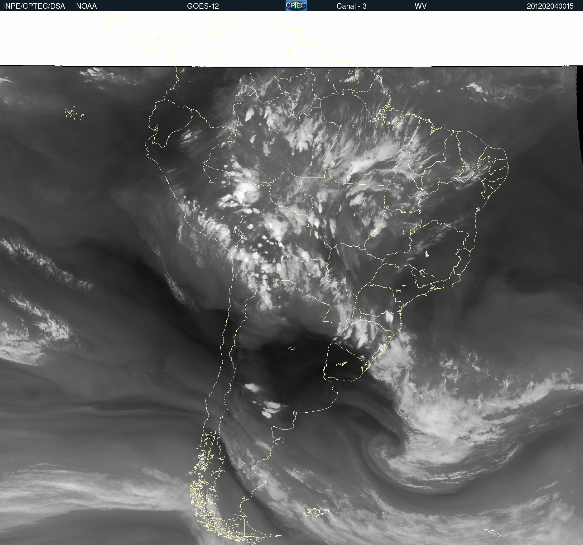Click the NOAA label in the header
This screenshot has width=583, height=545.
click(86, 6)
